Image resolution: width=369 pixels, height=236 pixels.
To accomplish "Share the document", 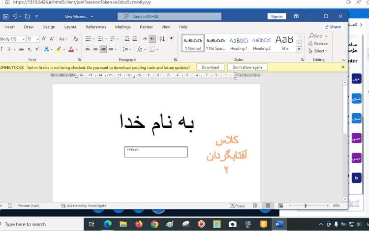I will (333, 27).
